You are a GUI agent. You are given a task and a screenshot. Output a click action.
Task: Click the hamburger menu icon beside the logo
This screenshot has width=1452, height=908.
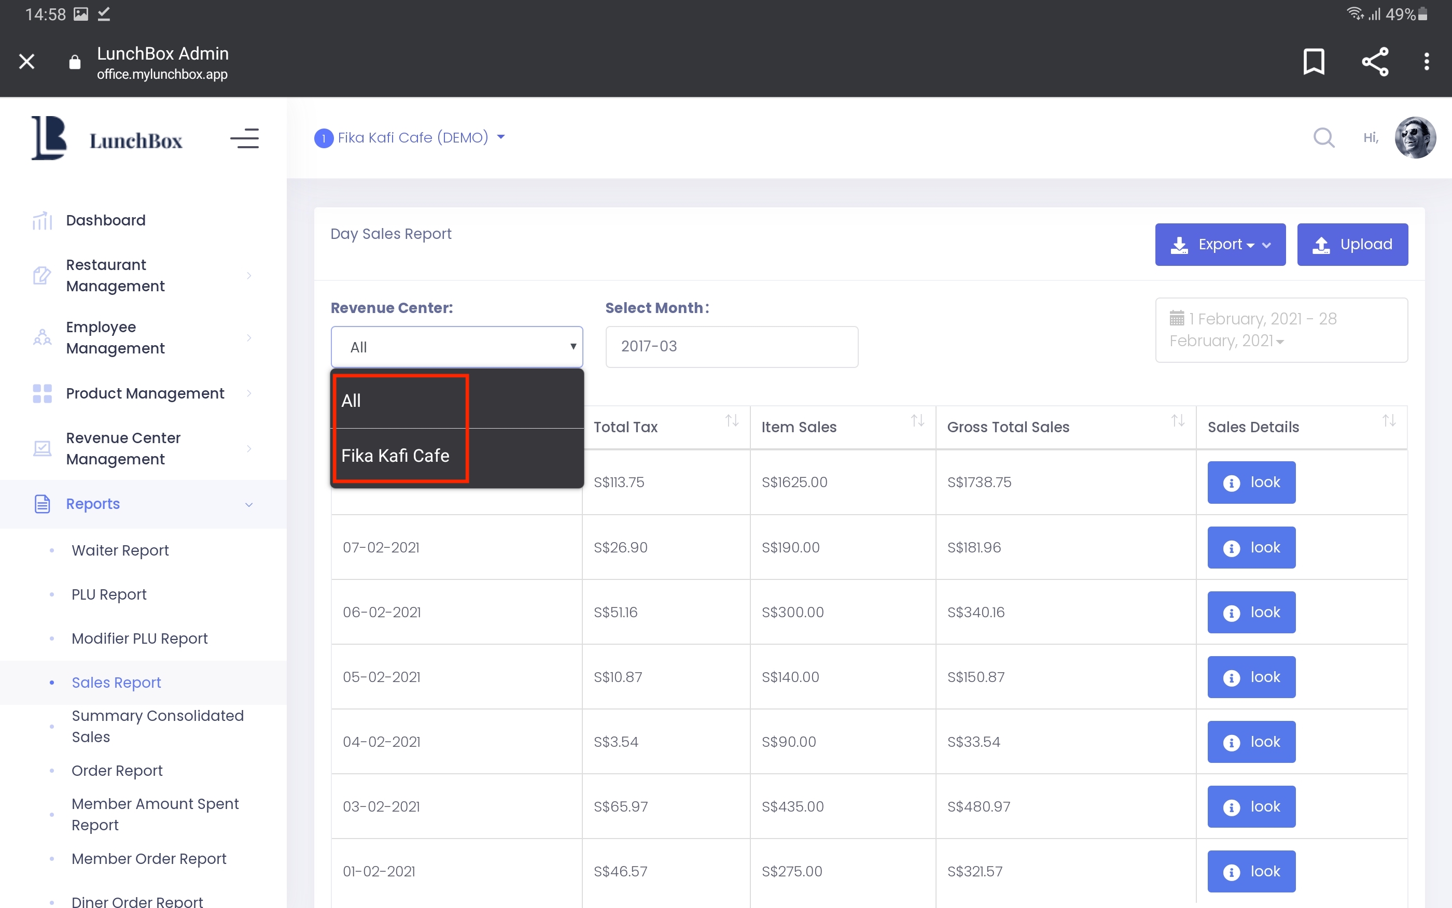(244, 139)
